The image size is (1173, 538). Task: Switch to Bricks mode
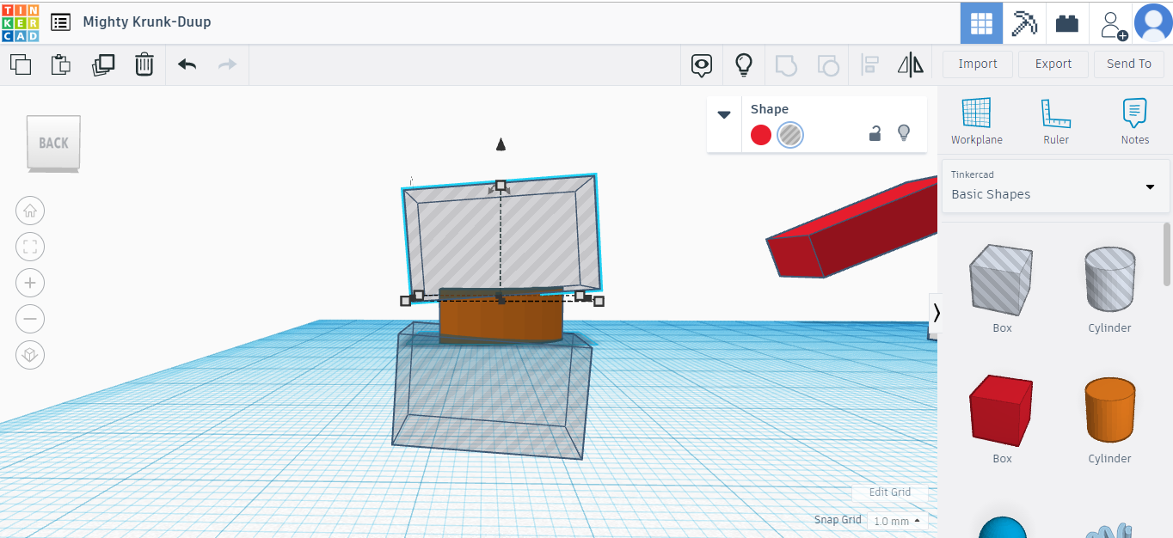[1067, 23]
